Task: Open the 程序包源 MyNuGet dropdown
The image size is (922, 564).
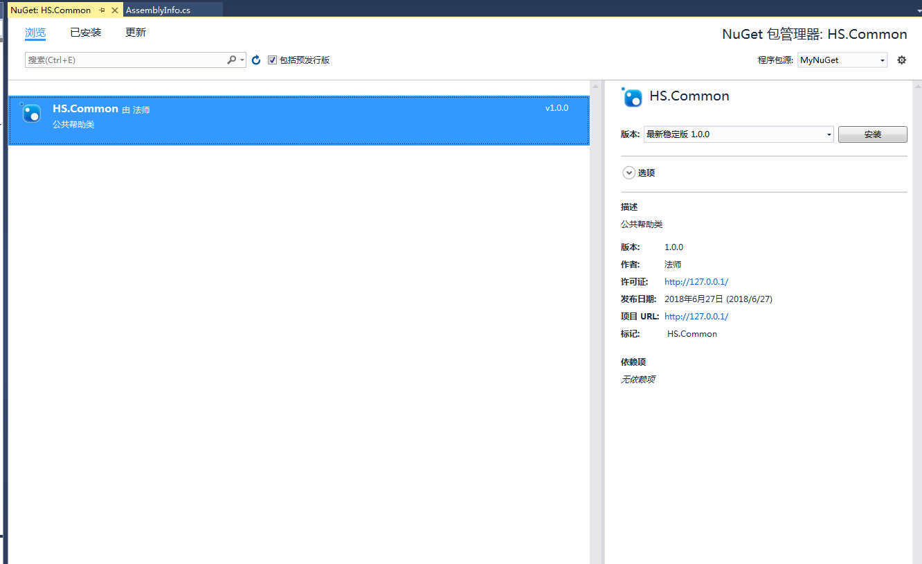Action: tap(842, 60)
